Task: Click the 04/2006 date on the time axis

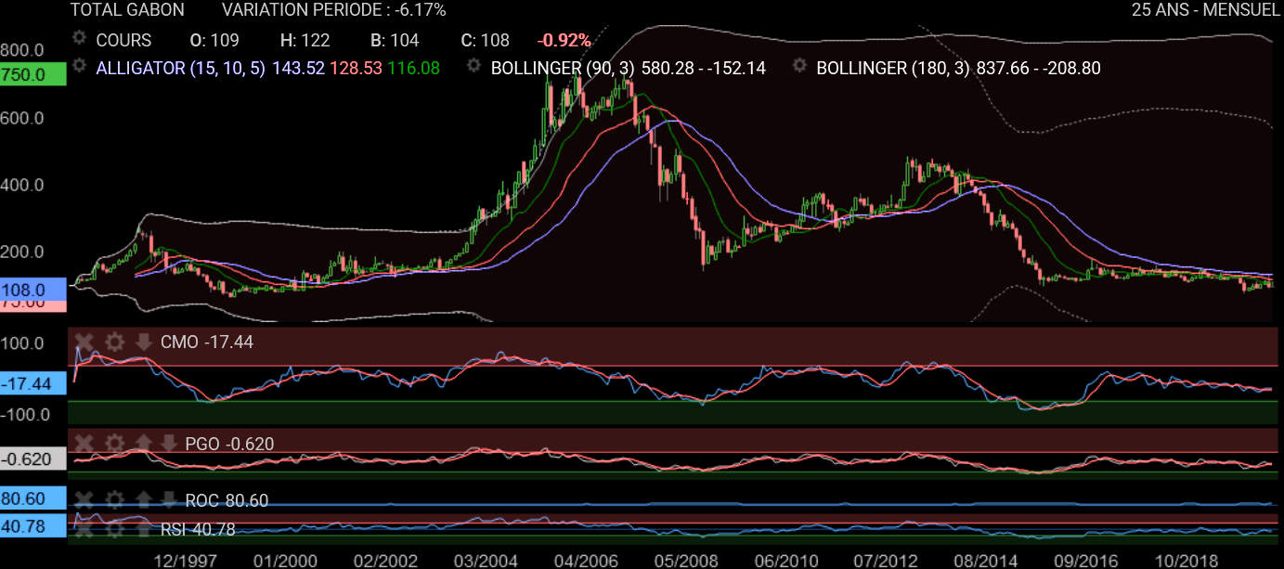Action: [x=585, y=560]
